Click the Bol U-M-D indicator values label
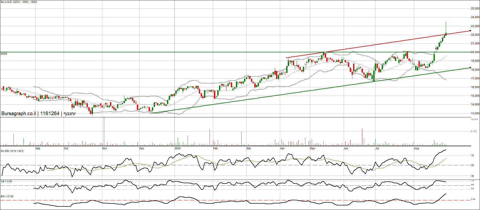 pos(19,2)
